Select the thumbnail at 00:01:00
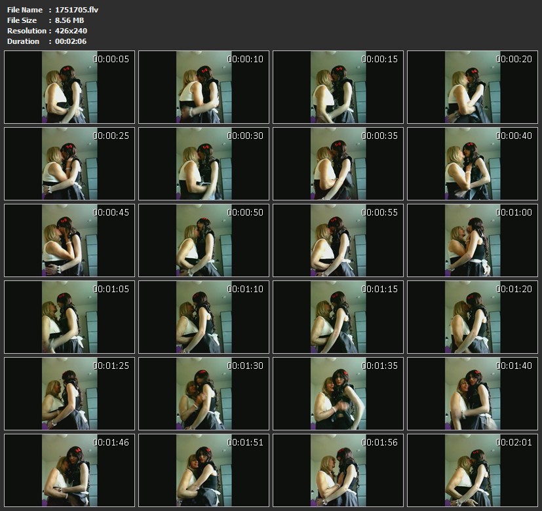The image size is (542, 511). [473, 240]
